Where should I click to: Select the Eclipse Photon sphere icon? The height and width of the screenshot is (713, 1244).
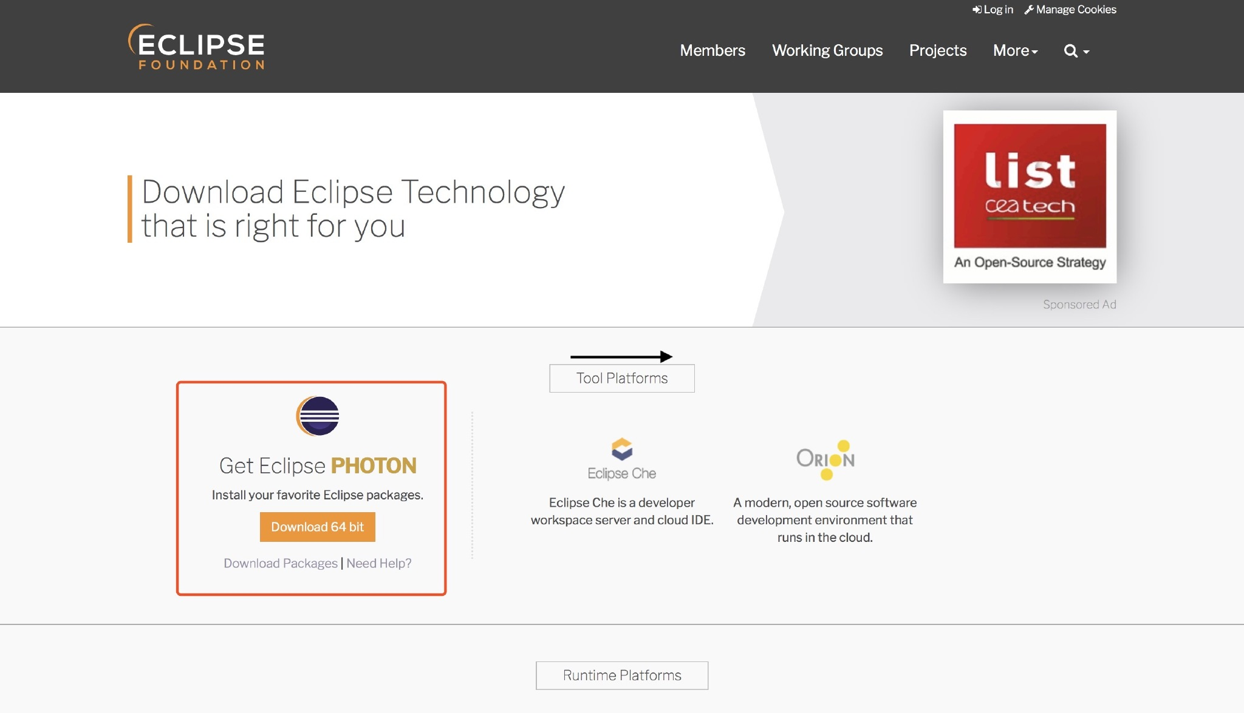point(317,415)
